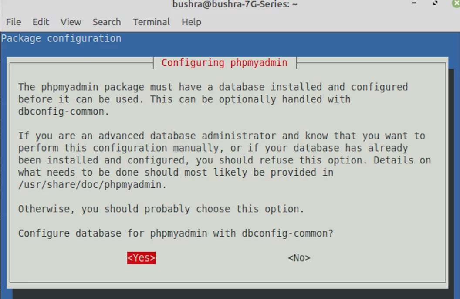Click the 'dbconfig-common.' text line
This screenshot has width=460, height=299.
[x=64, y=112]
